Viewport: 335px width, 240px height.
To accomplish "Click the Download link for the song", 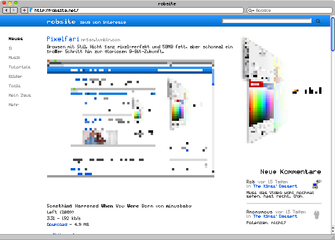I will [x=57, y=225].
